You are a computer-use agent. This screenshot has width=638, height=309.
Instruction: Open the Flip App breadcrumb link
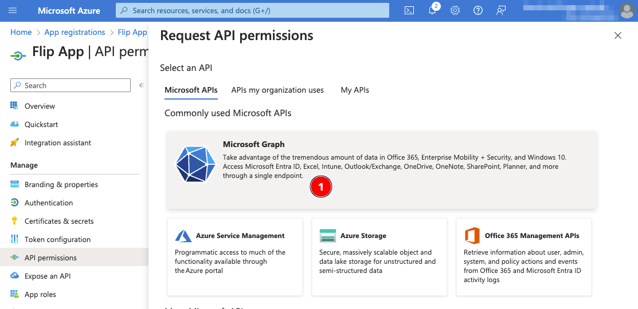132,33
